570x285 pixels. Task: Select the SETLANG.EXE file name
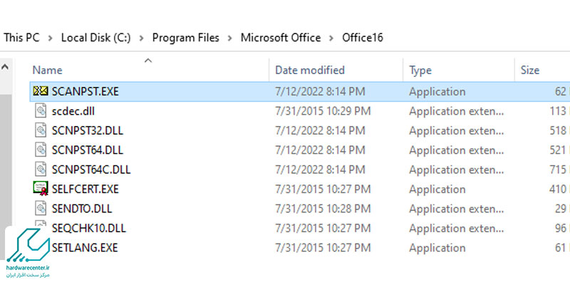pos(85,248)
